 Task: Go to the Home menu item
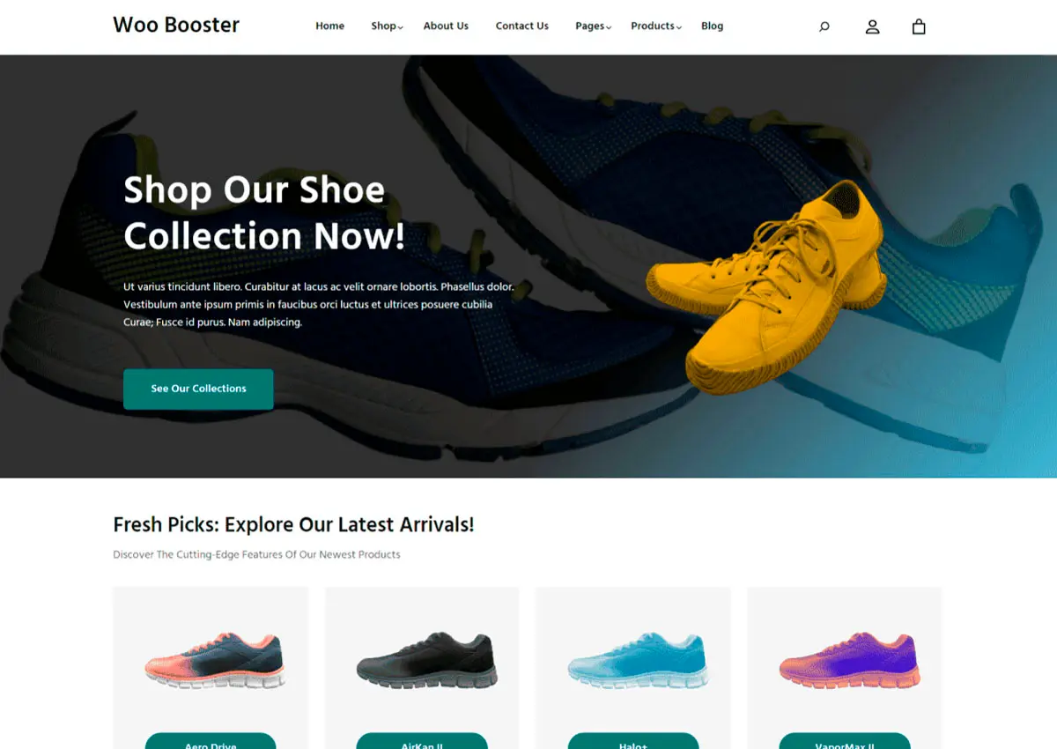click(x=330, y=26)
